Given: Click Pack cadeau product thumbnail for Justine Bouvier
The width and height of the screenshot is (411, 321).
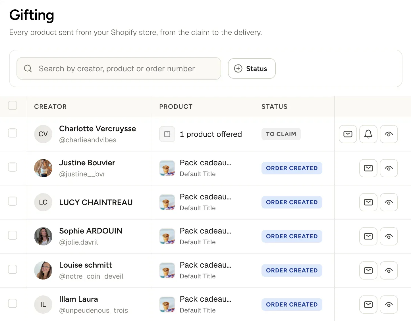Looking at the screenshot, I should click(167, 168).
